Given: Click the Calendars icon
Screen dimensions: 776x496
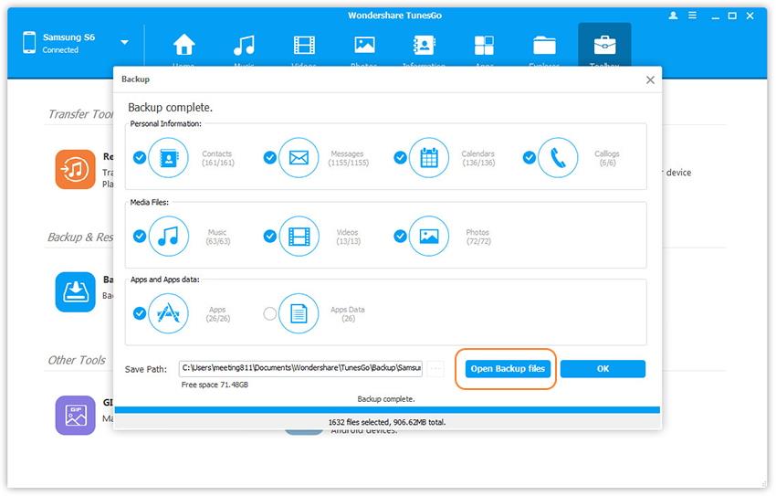Looking at the screenshot, I should (429, 158).
